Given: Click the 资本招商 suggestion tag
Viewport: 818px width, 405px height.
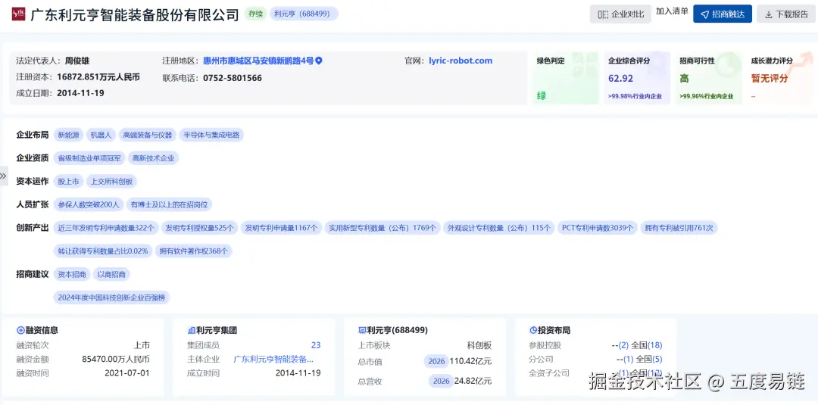Looking at the screenshot, I should click(72, 274).
